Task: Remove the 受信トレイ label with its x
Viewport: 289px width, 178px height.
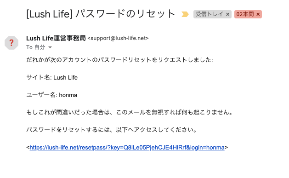Action: click(227, 14)
